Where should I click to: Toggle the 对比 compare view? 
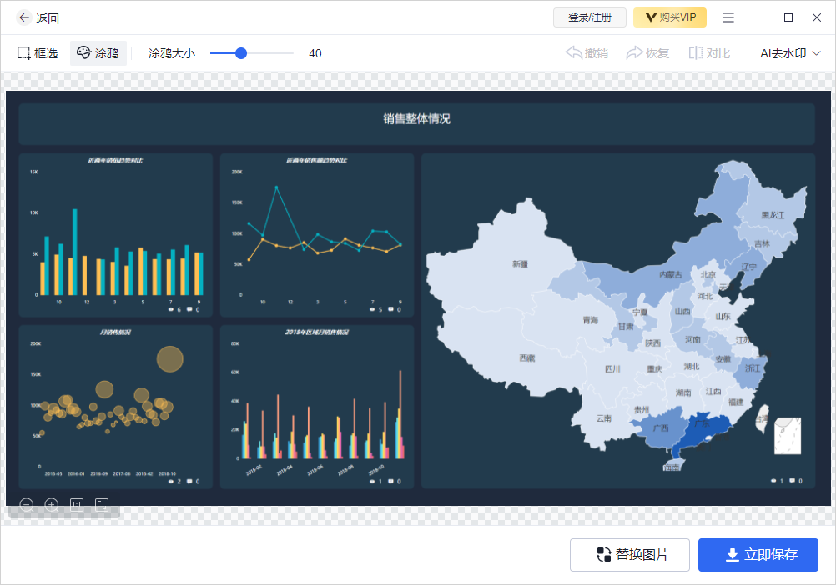point(709,53)
